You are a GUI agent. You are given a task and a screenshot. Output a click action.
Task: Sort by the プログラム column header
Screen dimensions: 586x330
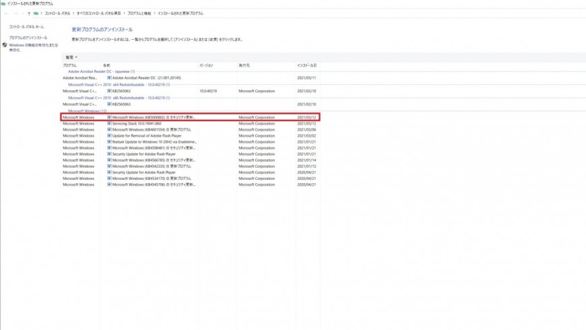(69, 65)
